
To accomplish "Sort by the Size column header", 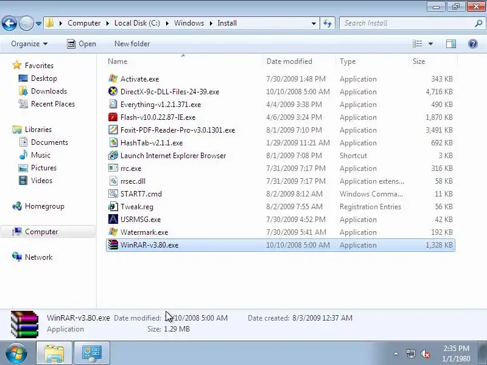I will click(x=433, y=61).
